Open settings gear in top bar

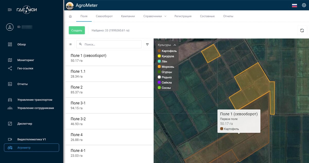coord(304,5)
